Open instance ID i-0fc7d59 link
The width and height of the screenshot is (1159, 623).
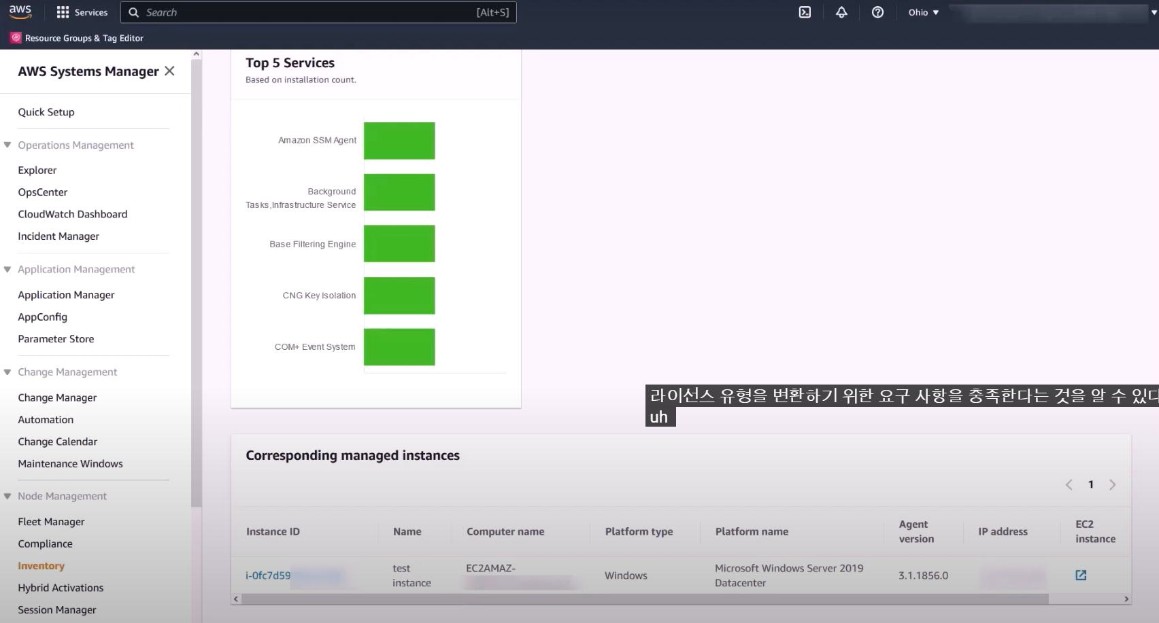pos(268,575)
